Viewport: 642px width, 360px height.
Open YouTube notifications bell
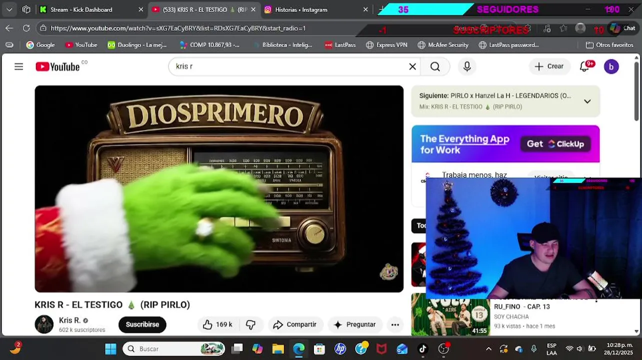[x=584, y=66]
